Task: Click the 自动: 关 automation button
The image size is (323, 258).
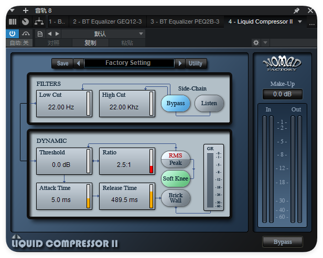Action: click(x=19, y=43)
